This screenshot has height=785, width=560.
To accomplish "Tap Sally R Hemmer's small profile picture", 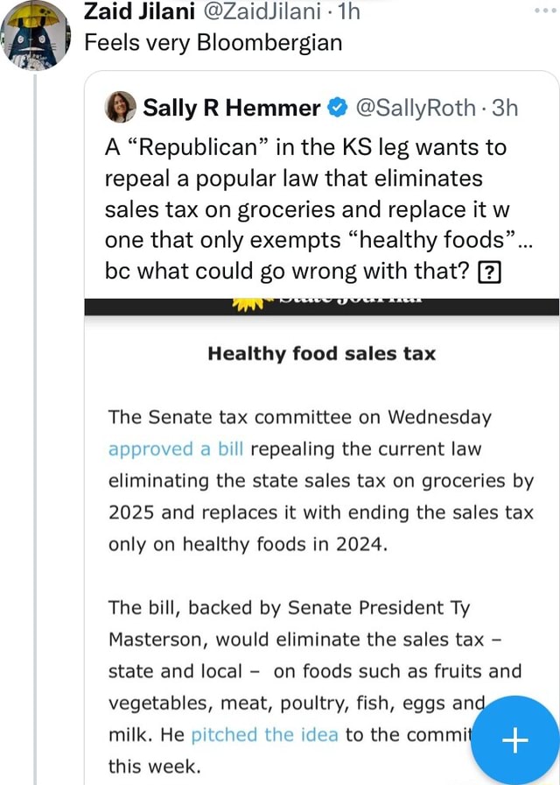I will (121, 107).
